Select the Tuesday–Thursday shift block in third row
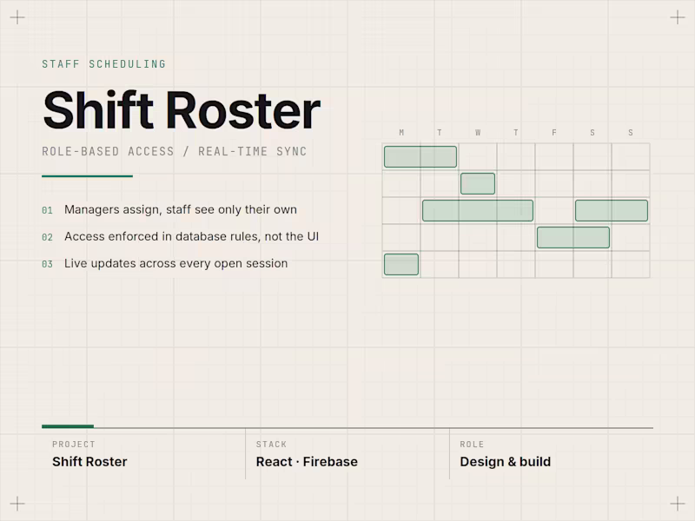This screenshot has height=521, width=695. point(478,210)
